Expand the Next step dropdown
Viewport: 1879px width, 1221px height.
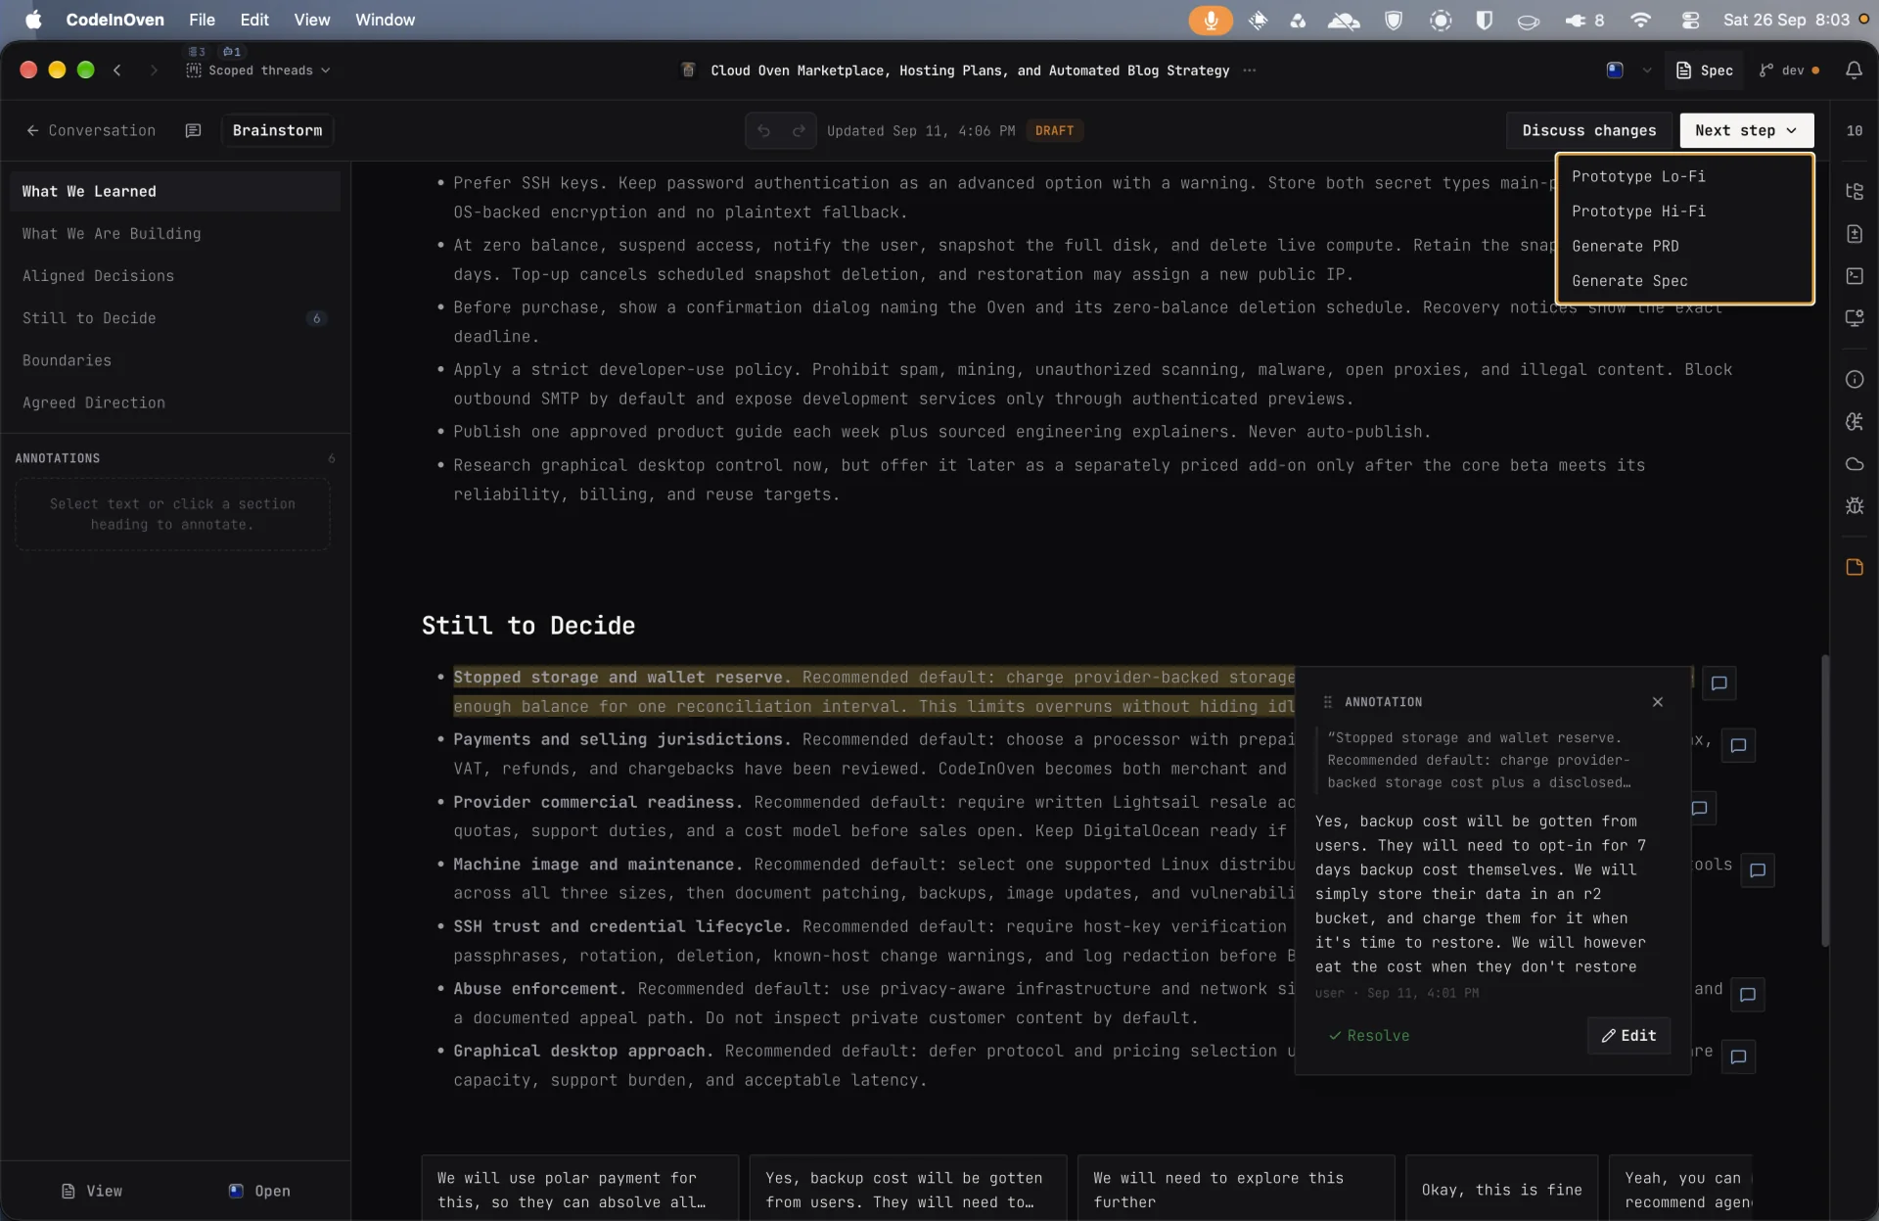tap(1746, 130)
